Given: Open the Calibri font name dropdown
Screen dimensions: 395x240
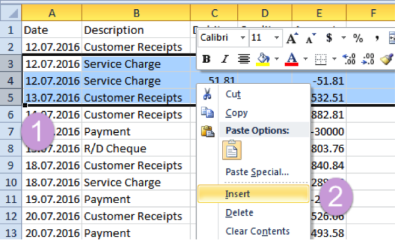Looking at the screenshot, I should (x=242, y=37).
